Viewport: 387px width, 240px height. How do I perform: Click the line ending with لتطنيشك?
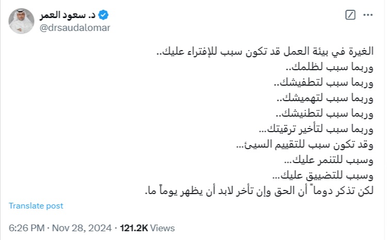point(325,114)
